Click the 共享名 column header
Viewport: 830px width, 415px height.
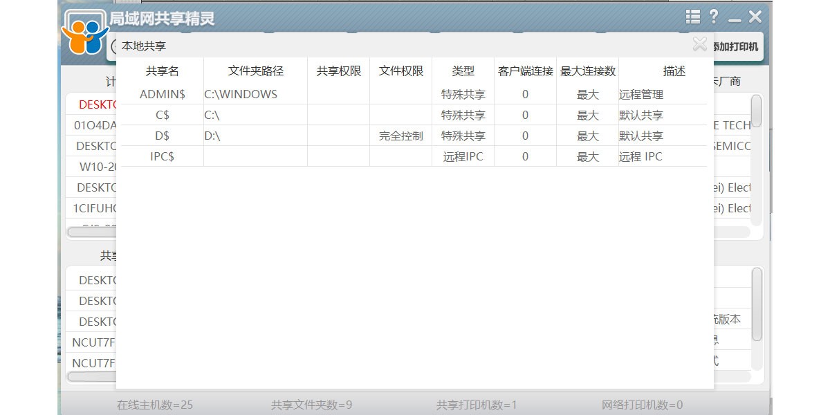pyautogui.click(x=163, y=70)
